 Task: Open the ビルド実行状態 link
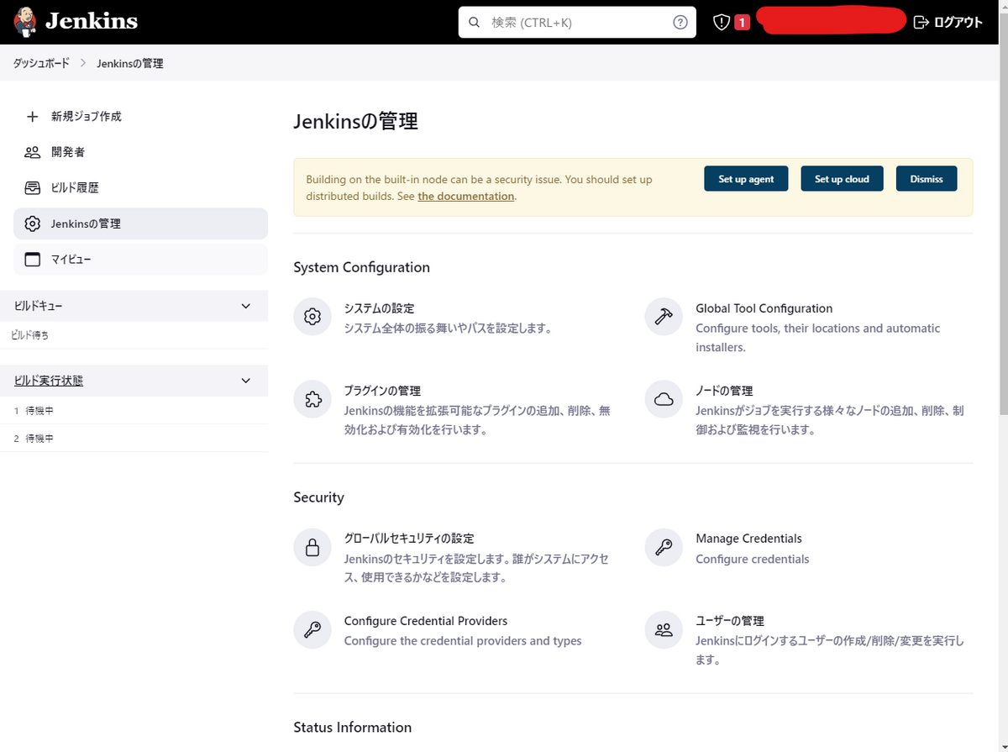49,381
